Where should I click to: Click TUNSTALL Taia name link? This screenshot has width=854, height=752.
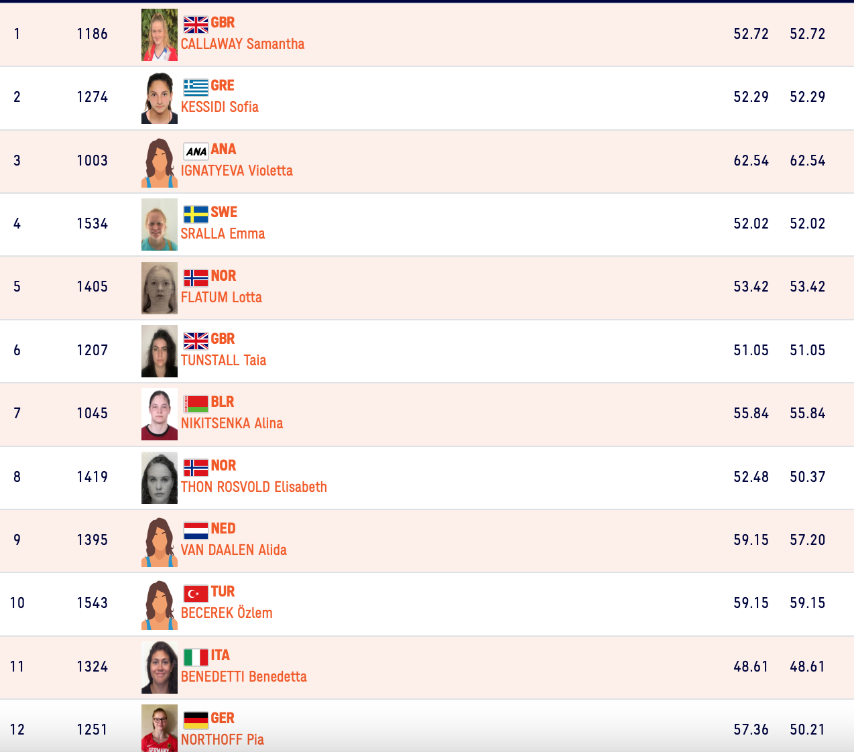click(x=223, y=361)
